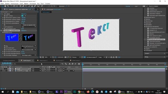Reset the Линейный цветовой ключ effect
This screenshot has width=168, height=94.
click(24, 31)
